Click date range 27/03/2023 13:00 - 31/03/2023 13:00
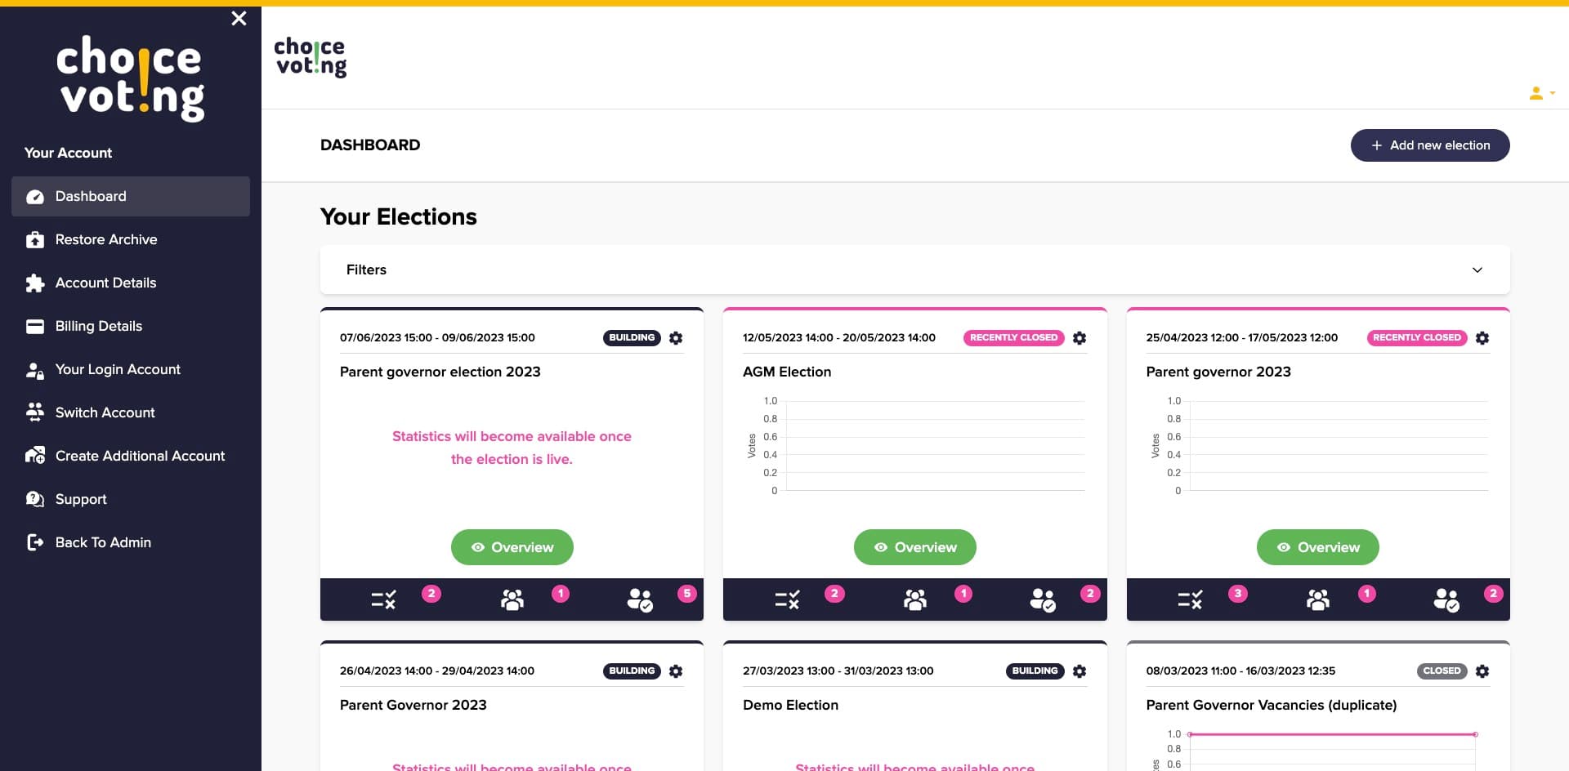This screenshot has width=1569, height=771. [x=838, y=671]
